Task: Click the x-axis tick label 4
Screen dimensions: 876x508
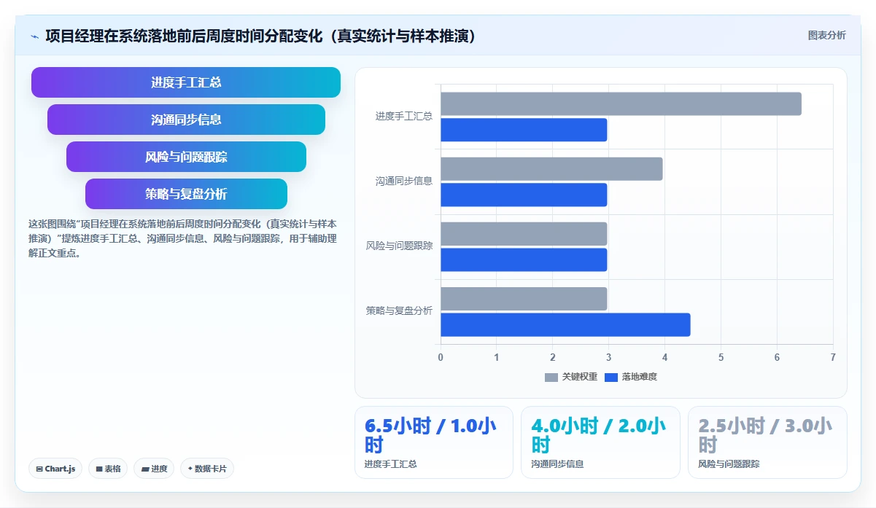Action: (664, 357)
